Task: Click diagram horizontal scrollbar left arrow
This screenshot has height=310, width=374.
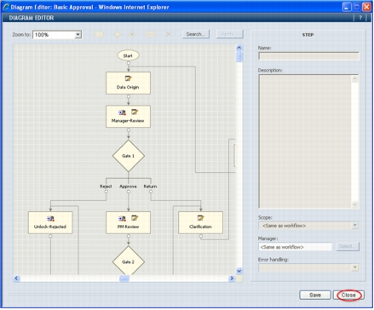Action: (x=16, y=278)
